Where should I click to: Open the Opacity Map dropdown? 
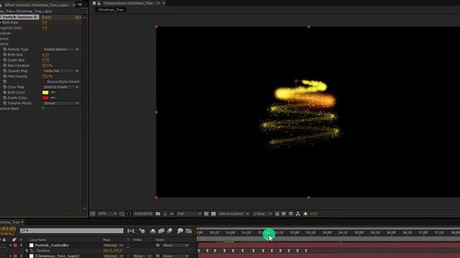[x=60, y=71]
